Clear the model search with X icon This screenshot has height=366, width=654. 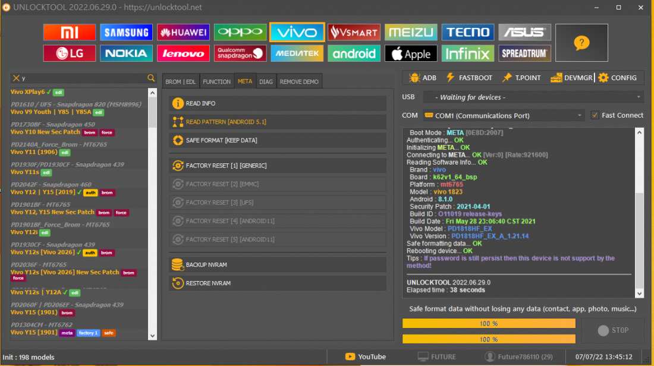tap(16, 78)
